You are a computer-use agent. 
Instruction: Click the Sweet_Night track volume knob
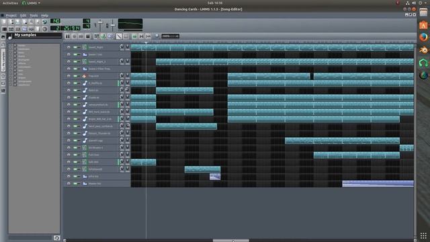[122, 46]
